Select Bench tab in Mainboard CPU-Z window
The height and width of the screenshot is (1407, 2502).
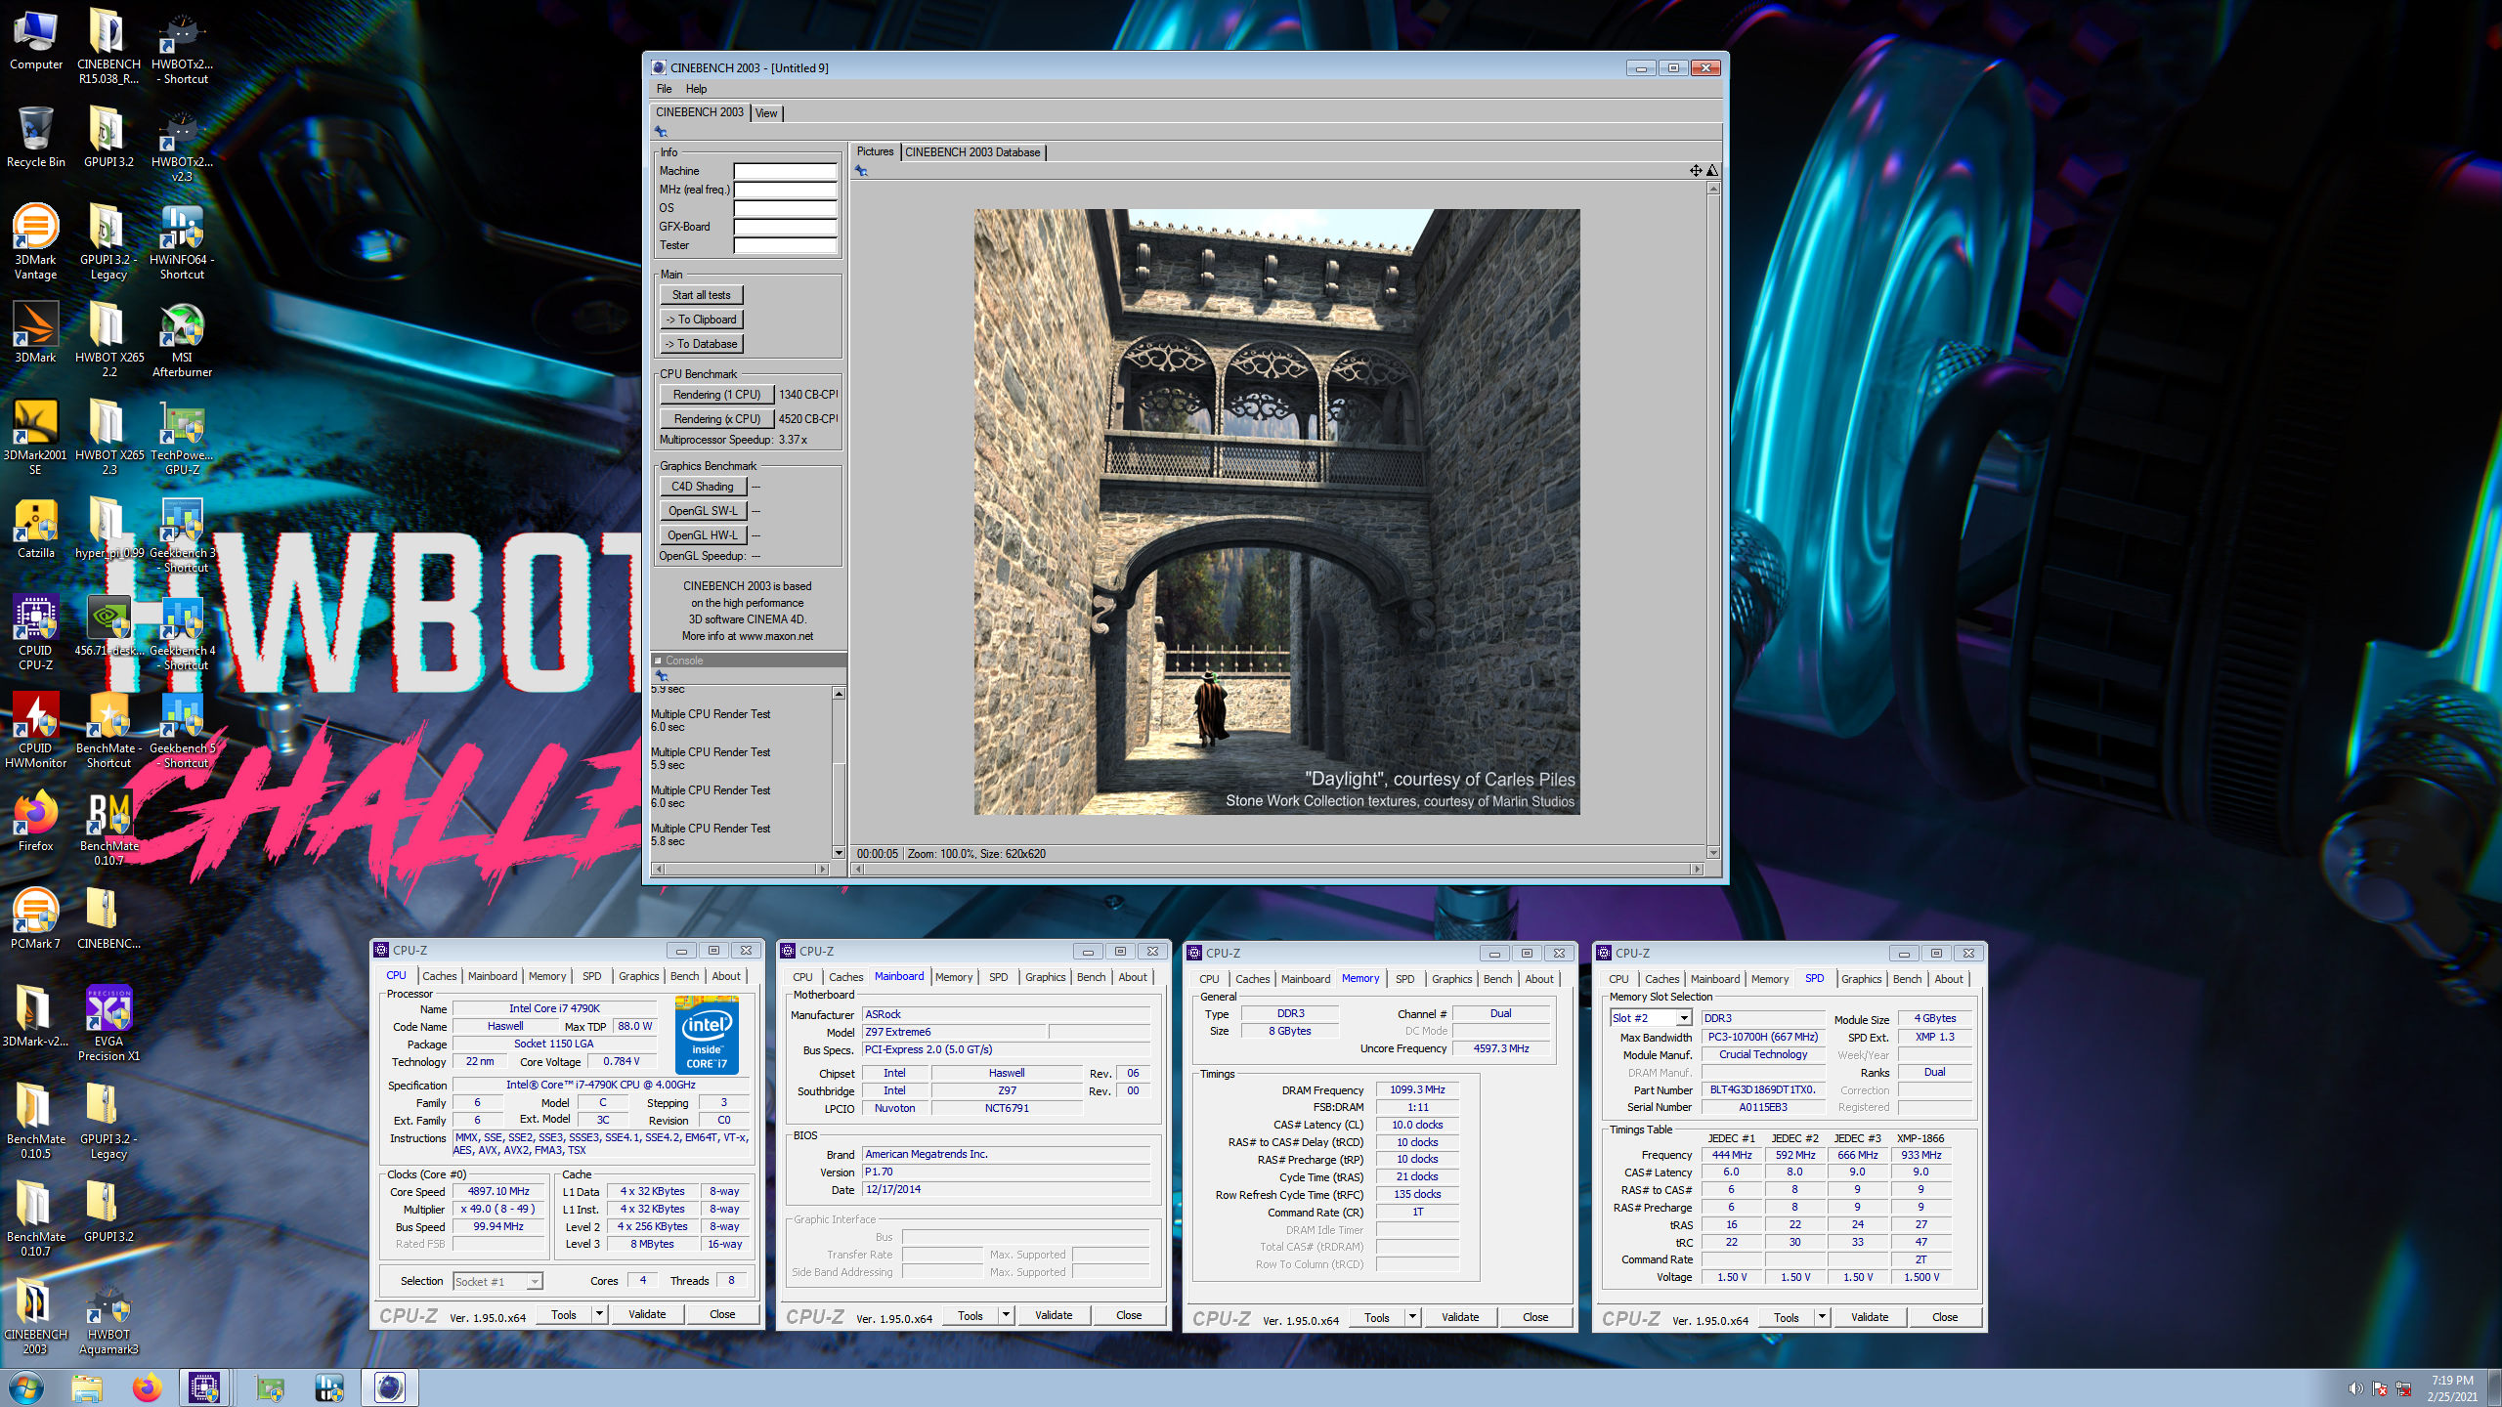click(x=1091, y=977)
